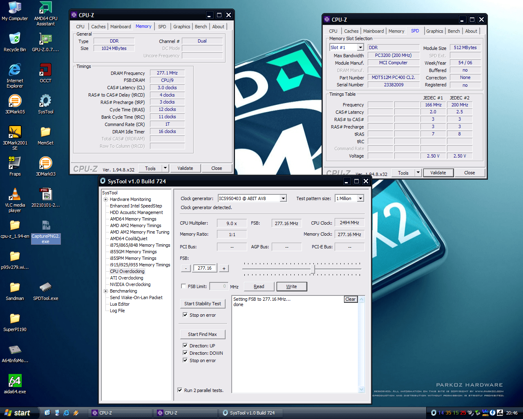Open Internet Explorer desktop icon
The width and height of the screenshot is (523, 419).
(15, 76)
